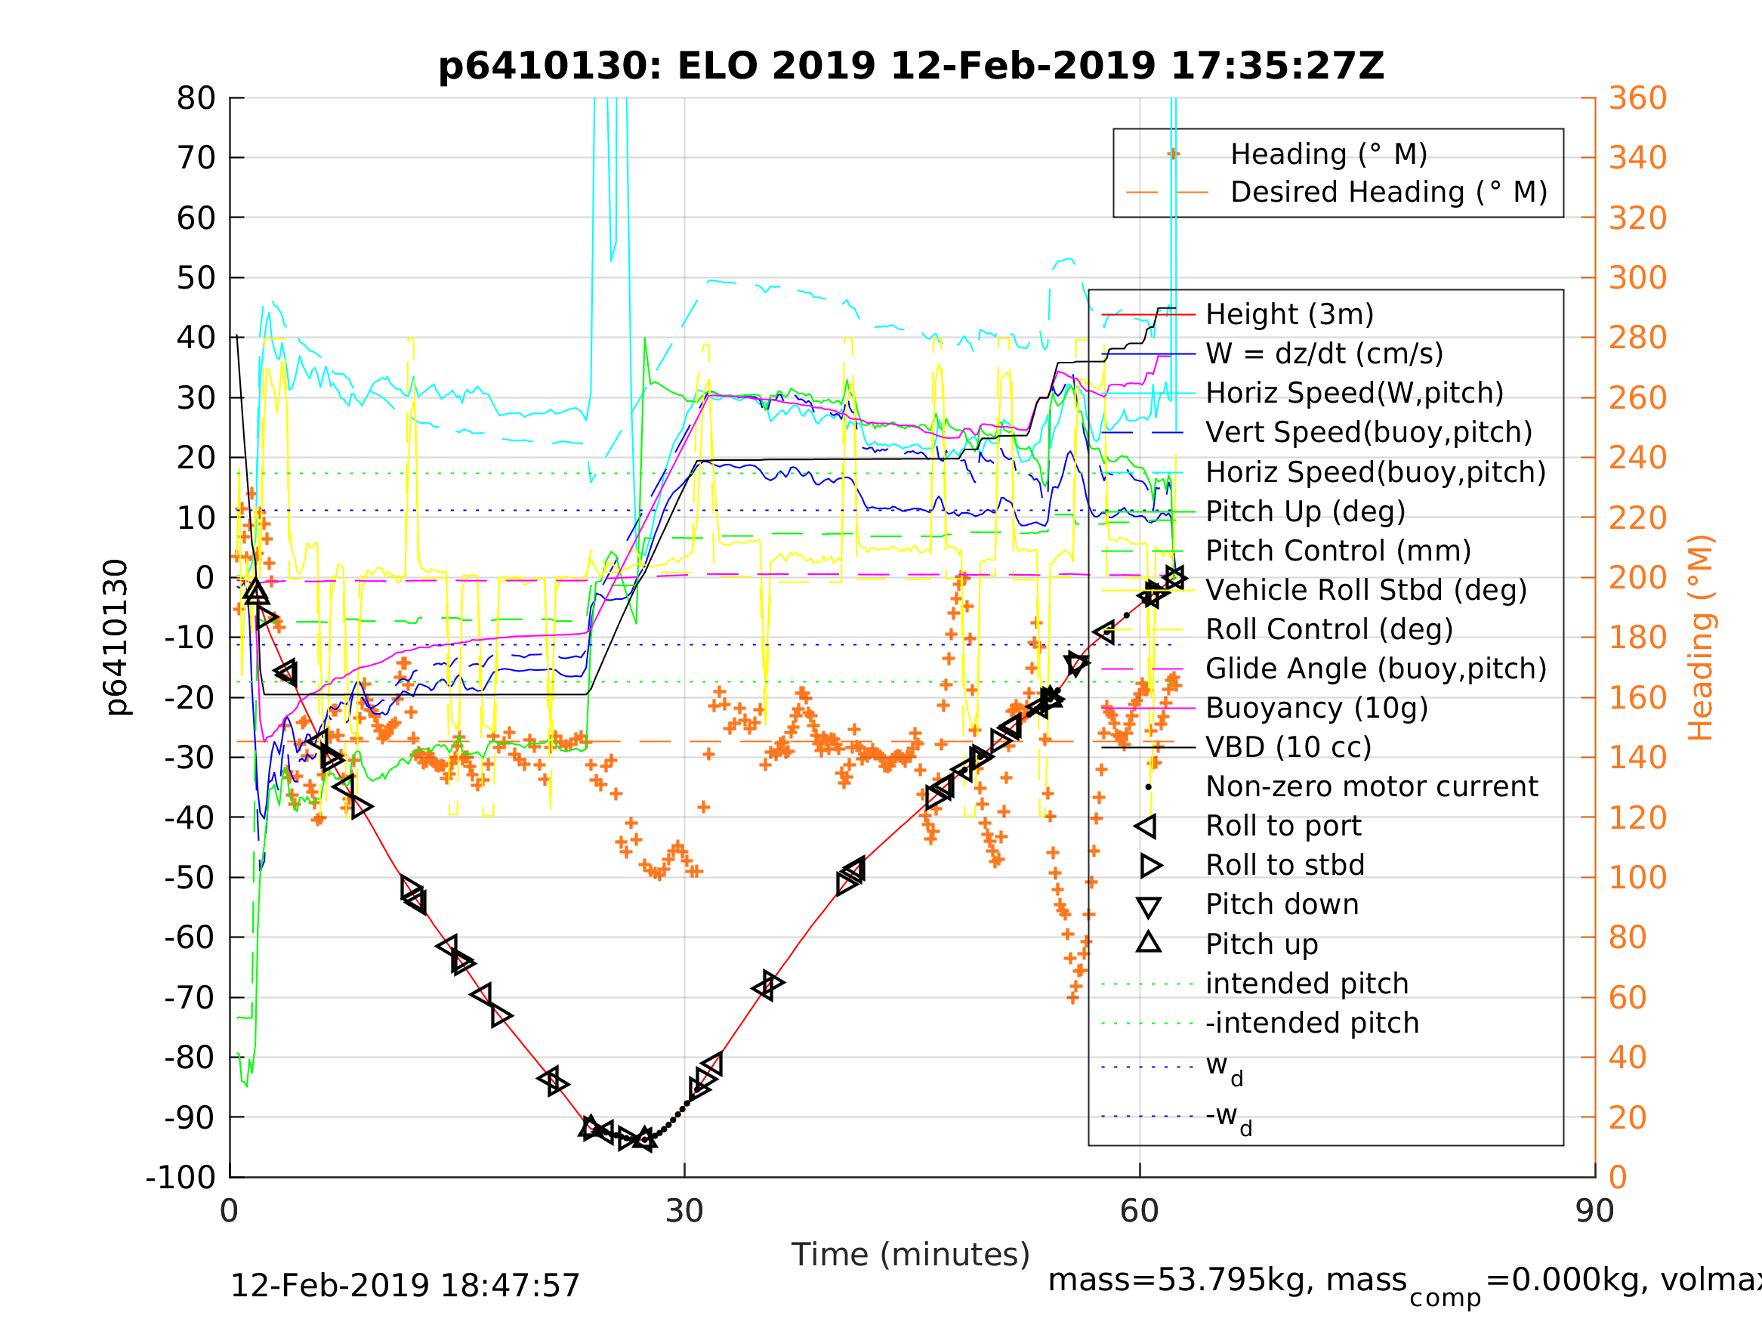Click the 'Time (minutes)' x-axis label
Image resolution: width=1762 pixels, height=1322 pixels.
click(x=911, y=1254)
